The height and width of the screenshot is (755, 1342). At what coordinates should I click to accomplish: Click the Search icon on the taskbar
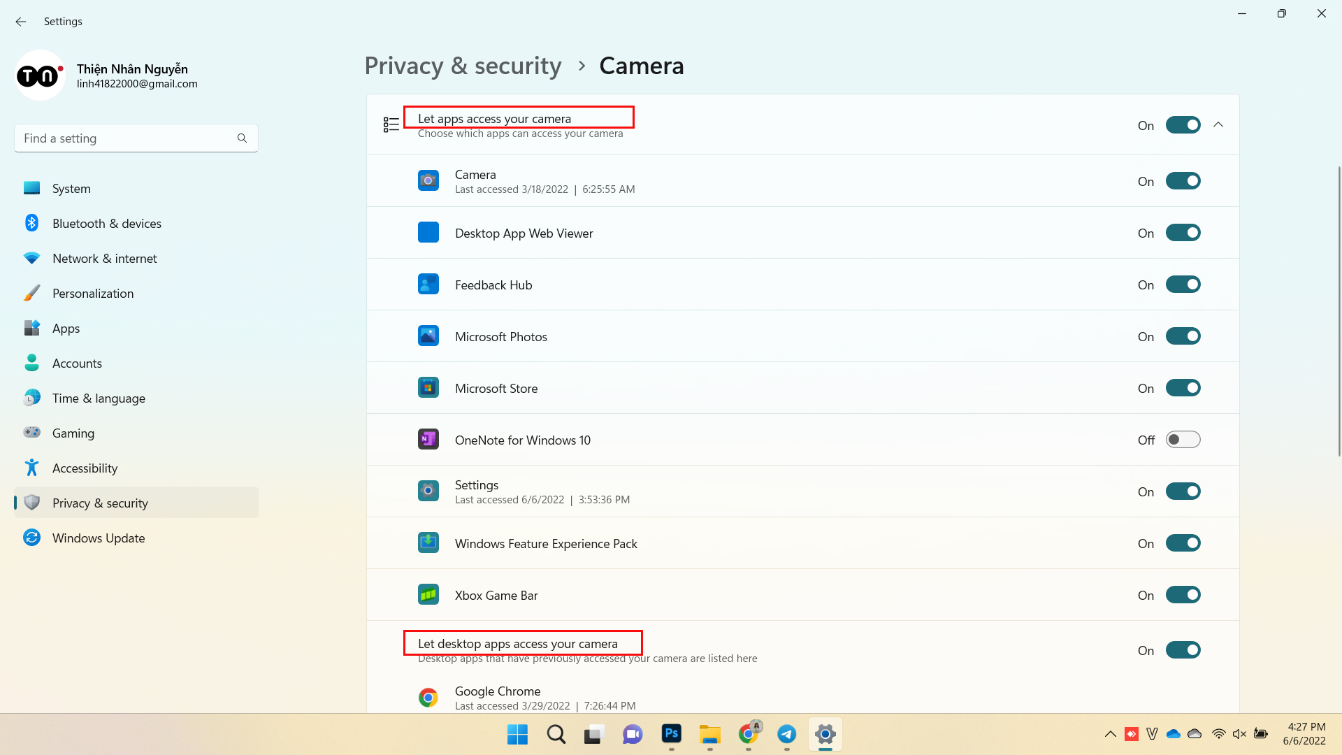click(556, 735)
